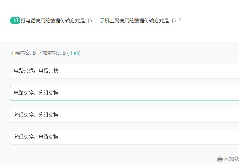Click the 正确答案: B text
Image resolution: width=239 pixels, height=164 pixels.
tap(23, 53)
